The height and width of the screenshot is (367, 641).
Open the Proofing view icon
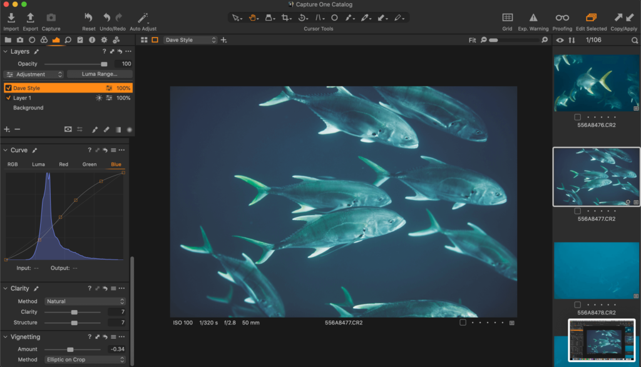(x=562, y=18)
